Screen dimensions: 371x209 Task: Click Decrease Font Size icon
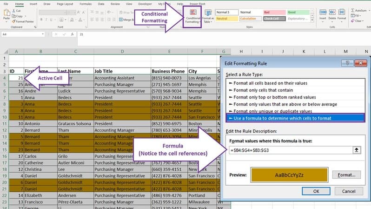pos(84,12)
